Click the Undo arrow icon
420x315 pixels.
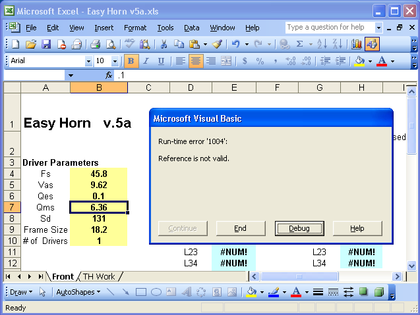(235, 44)
